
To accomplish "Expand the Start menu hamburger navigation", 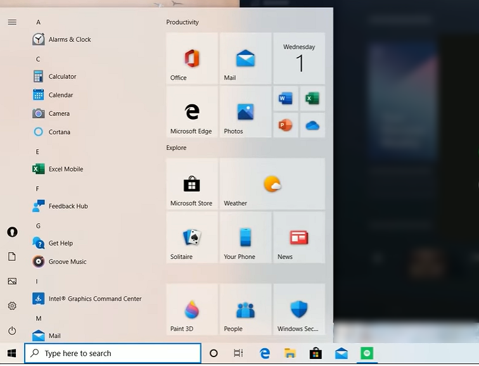I will click(12, 22).
